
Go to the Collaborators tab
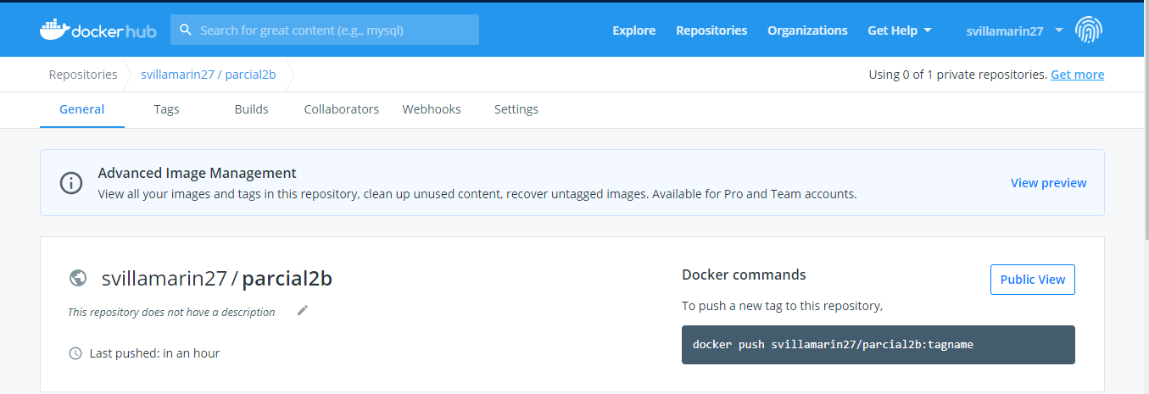(x=341, y=109)
